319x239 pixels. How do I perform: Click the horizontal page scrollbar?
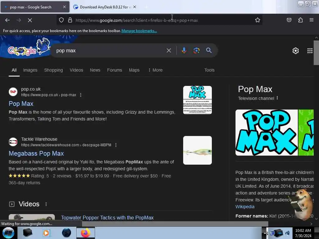(175, 223)
